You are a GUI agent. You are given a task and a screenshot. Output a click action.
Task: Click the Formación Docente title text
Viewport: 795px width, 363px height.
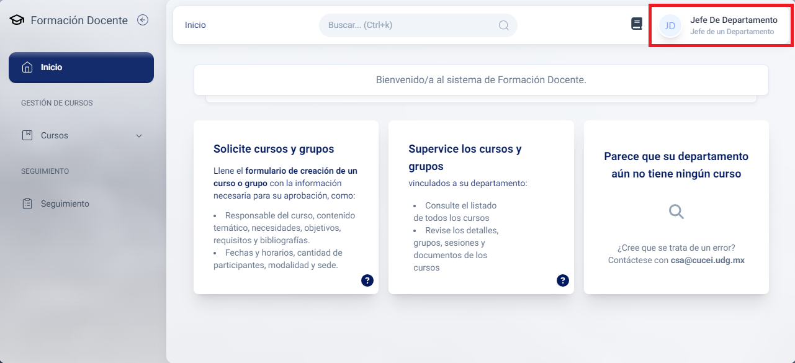coord(79,20)
